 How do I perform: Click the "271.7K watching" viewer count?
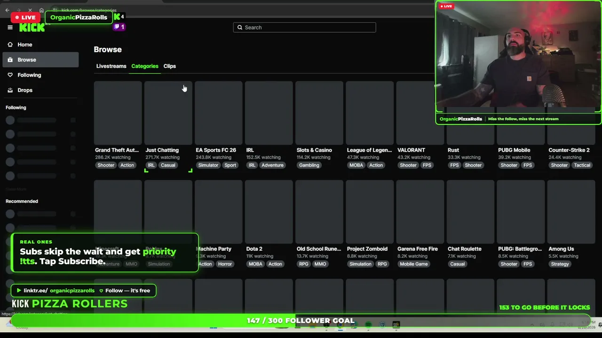tap(162, 158)
